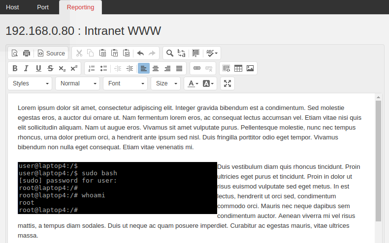Click the 192.168.0.80 : Intranet WWW heading
Screen dimensions: 389x243
click(83, 31)
